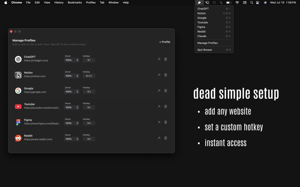
Task: Edit the https://chatgpt.com/ URL
Action: pos(36,61)
